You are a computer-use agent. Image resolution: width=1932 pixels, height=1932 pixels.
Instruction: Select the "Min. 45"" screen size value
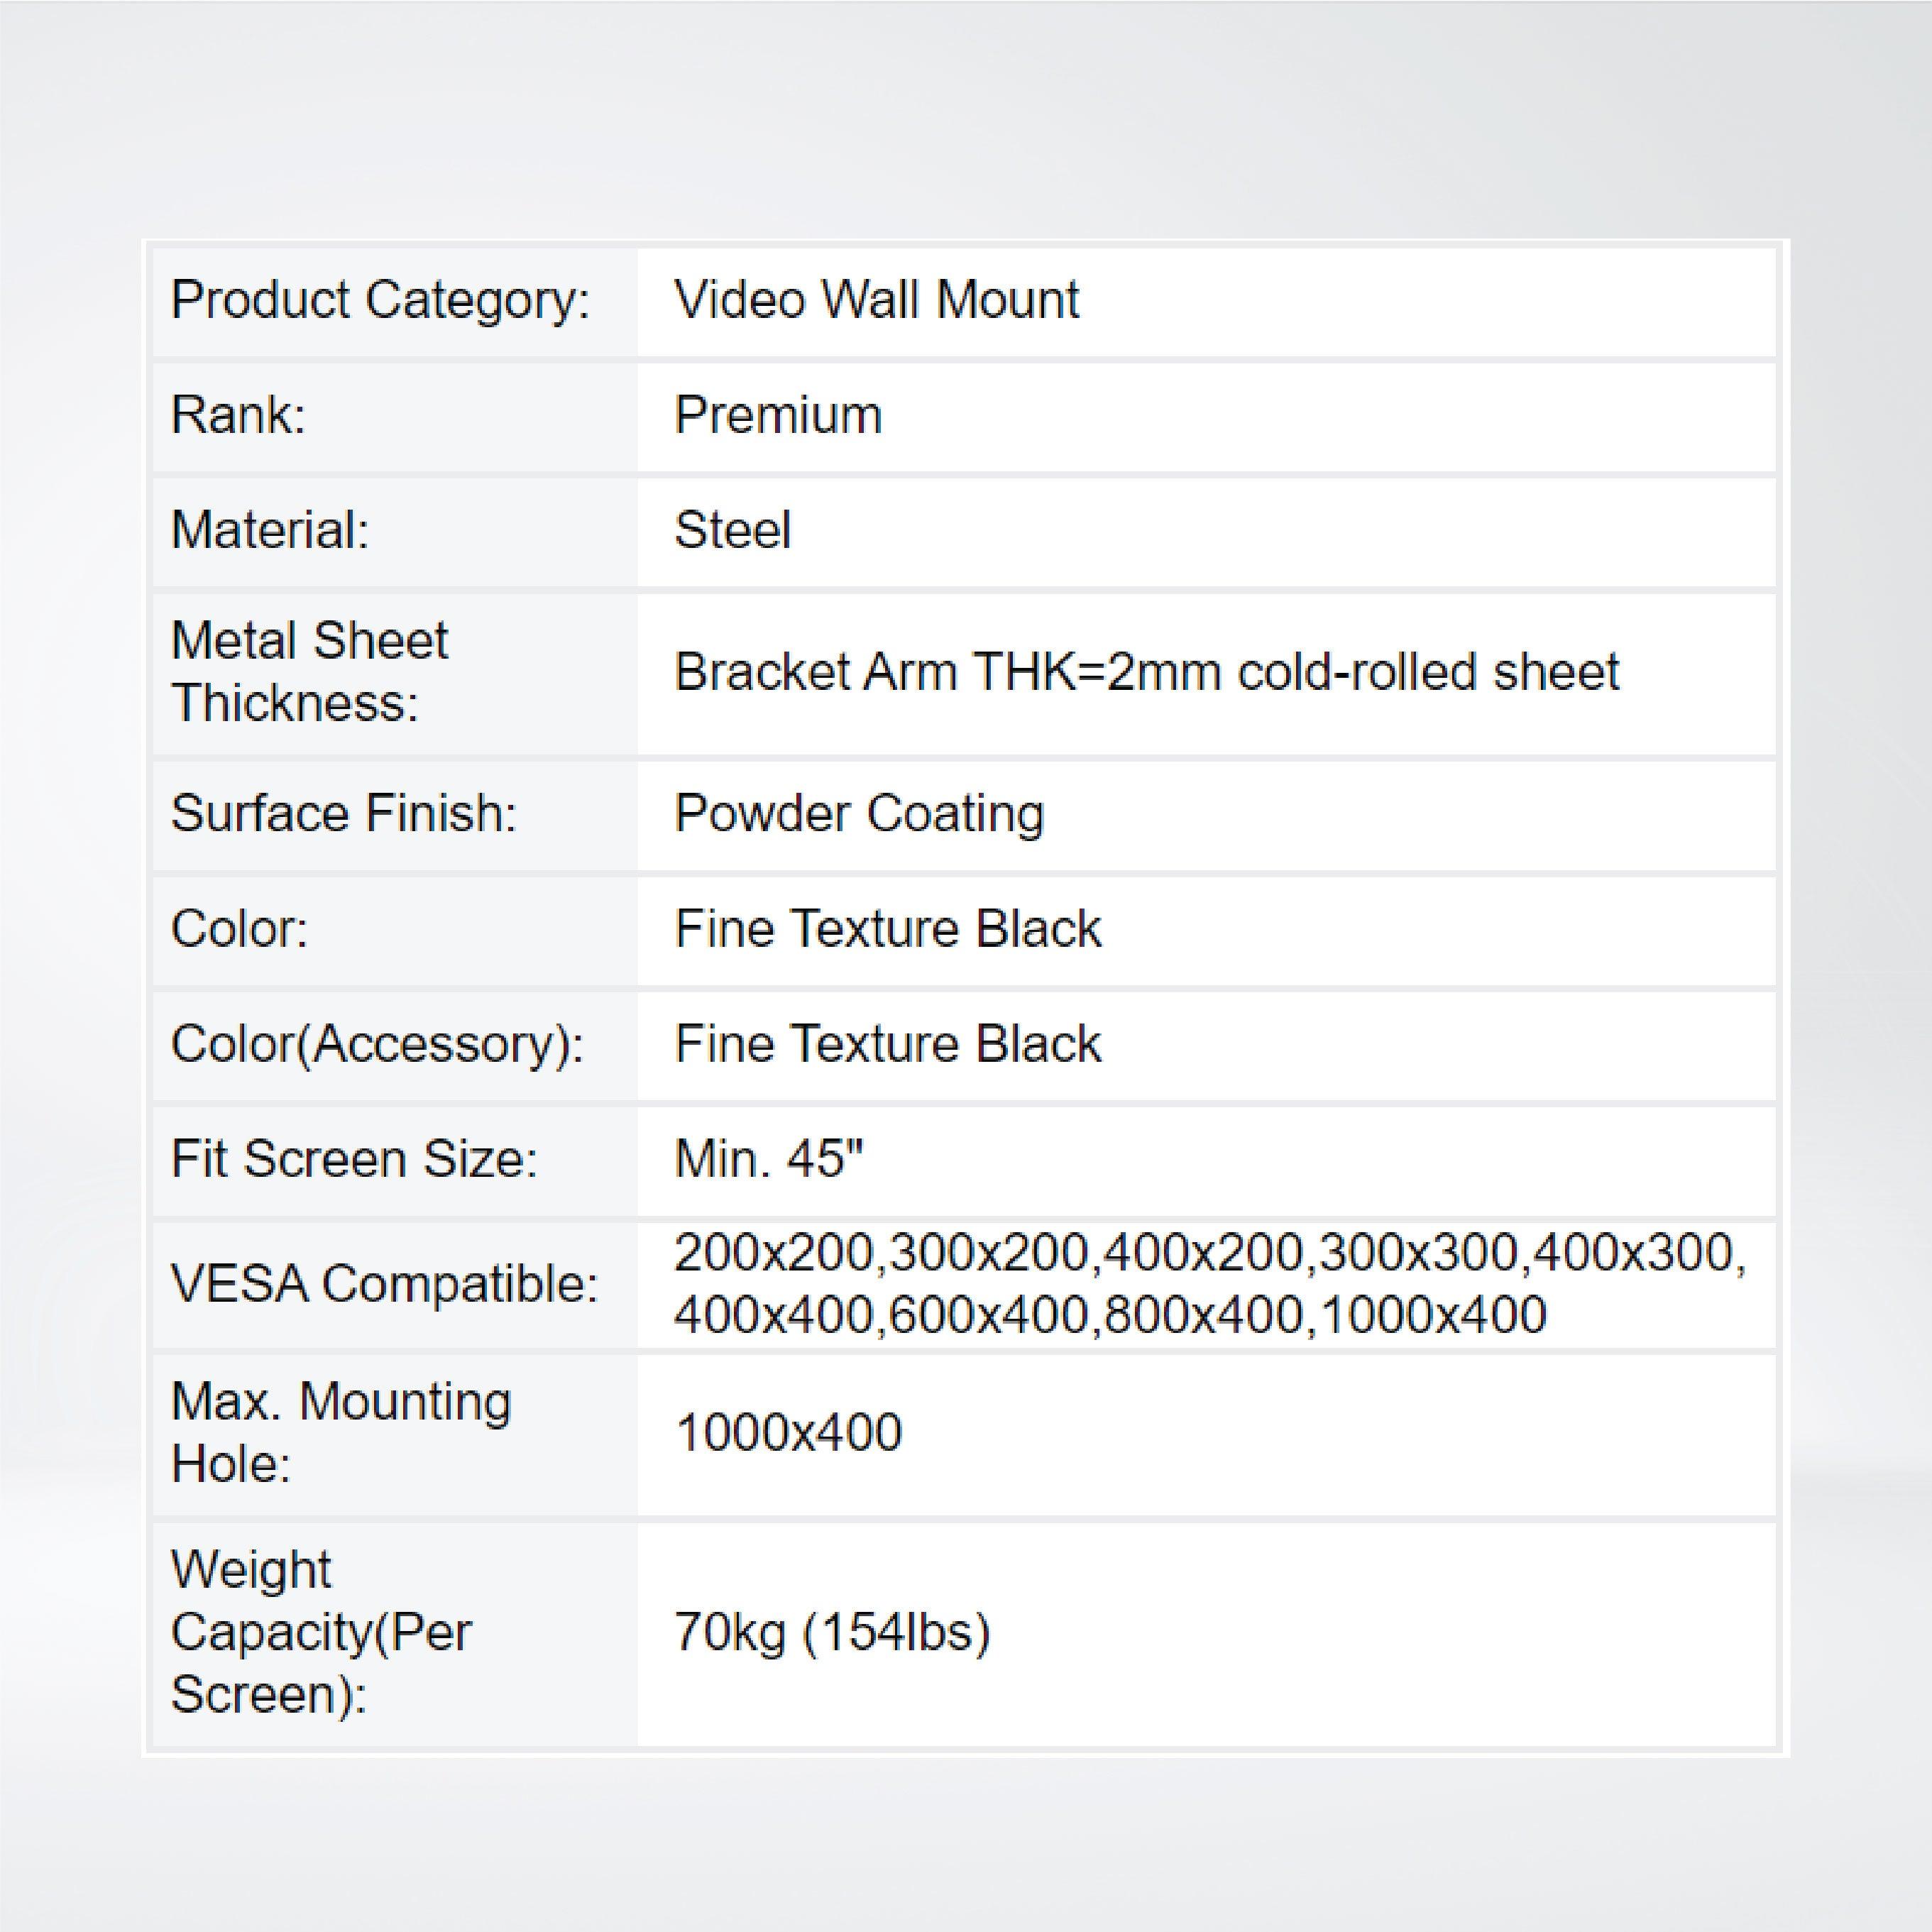[768, 1159]
